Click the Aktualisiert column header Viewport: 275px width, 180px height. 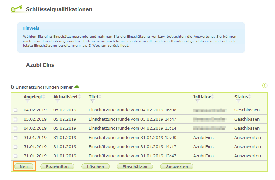point(65,97)
